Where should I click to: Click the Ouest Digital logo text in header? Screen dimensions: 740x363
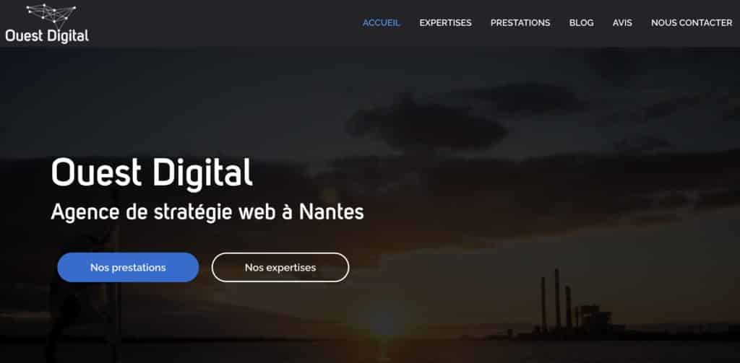tap(47, 36)
